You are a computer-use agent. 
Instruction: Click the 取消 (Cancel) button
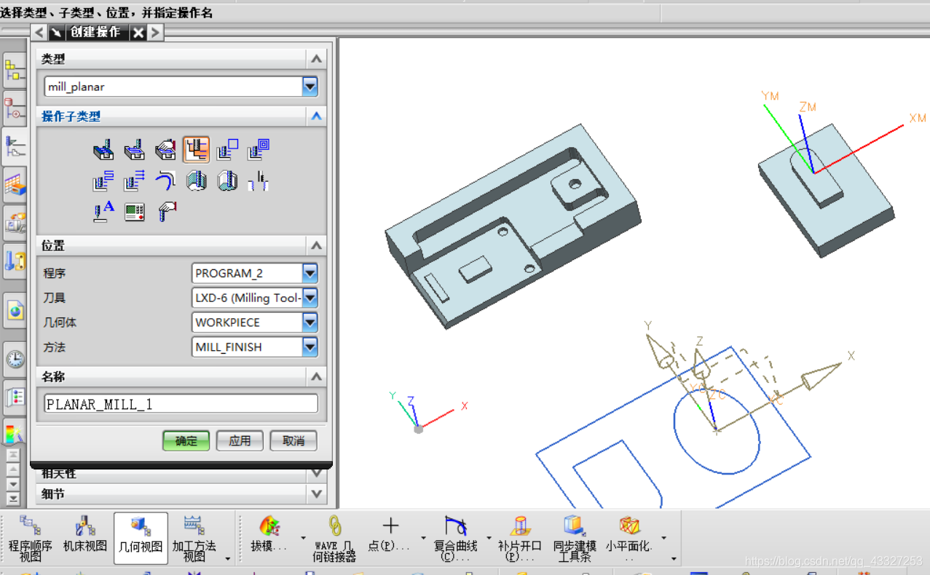(x=293, y=440)
